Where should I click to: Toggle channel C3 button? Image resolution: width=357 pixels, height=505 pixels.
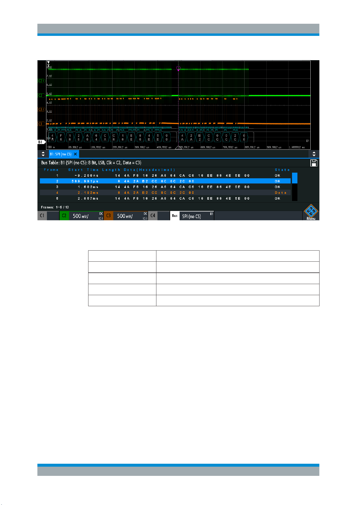point(108,216)
